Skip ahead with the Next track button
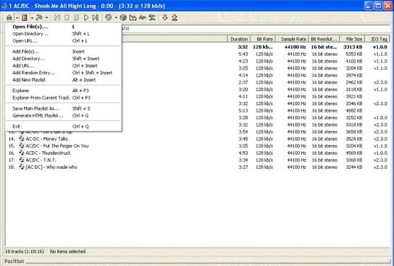 pos(95,17)
